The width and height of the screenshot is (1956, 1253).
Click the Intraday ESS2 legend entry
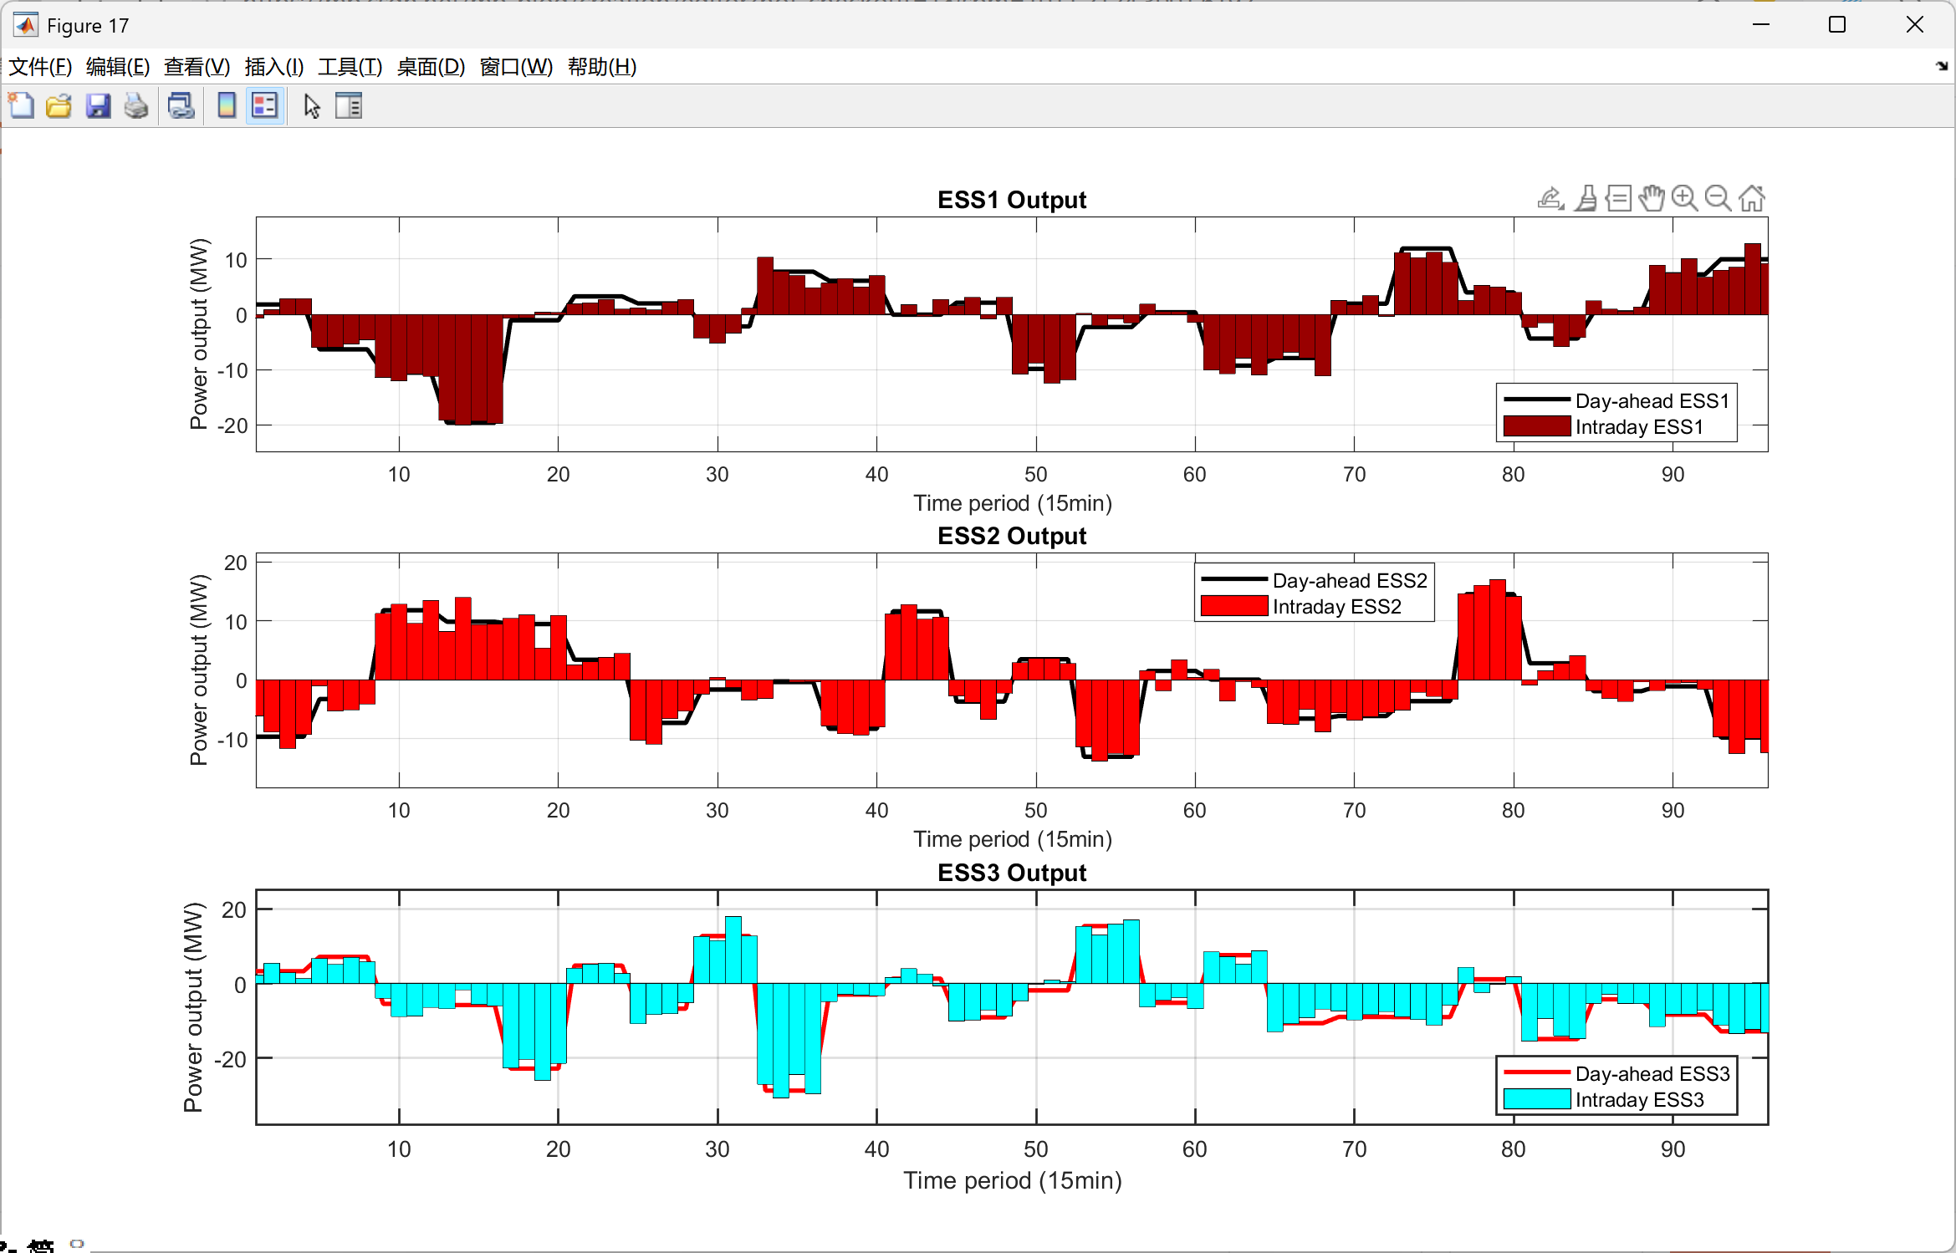[x=1336, y=607]
